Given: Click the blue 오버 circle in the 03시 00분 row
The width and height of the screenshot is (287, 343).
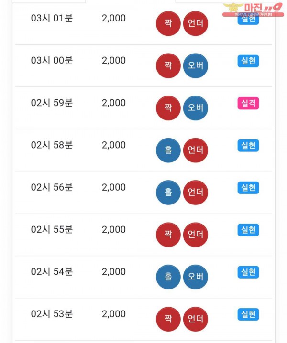Looking at the screenshot, I should point(196,65).
